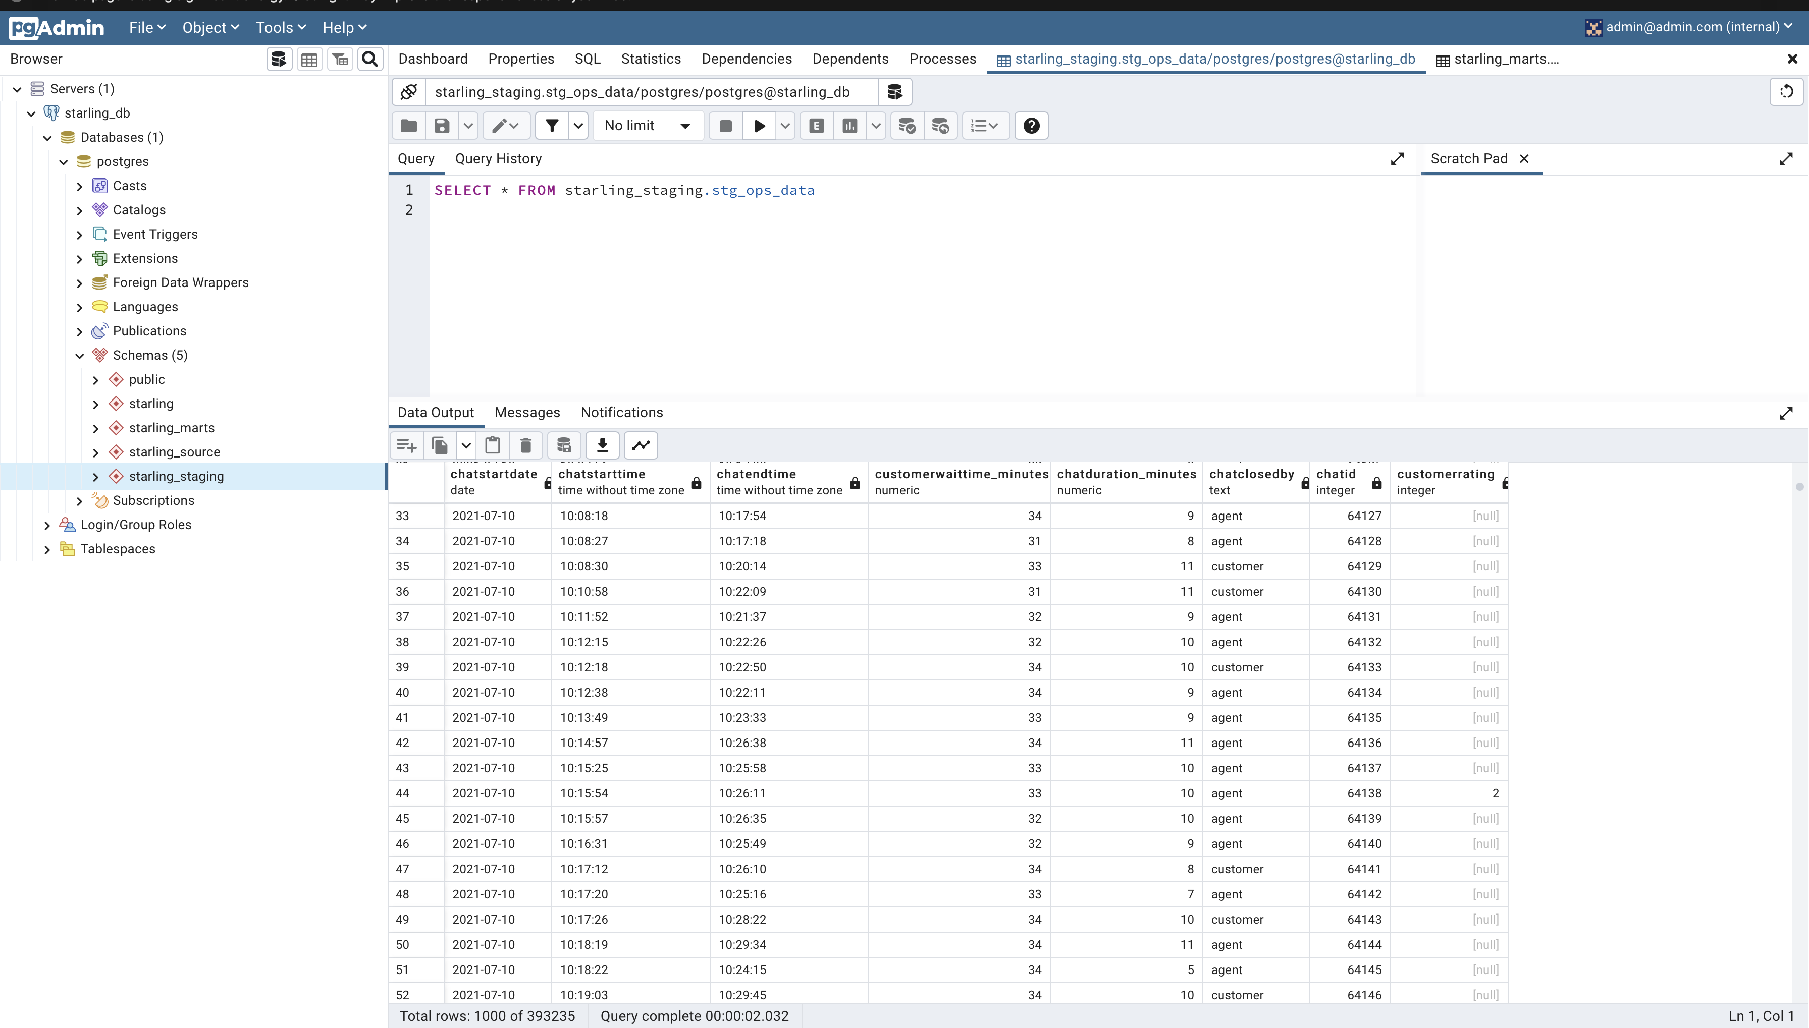This screenshot has width=1809, height=1028.
Task: Stop the running query with the square button
Action: (x=725, y=126)
